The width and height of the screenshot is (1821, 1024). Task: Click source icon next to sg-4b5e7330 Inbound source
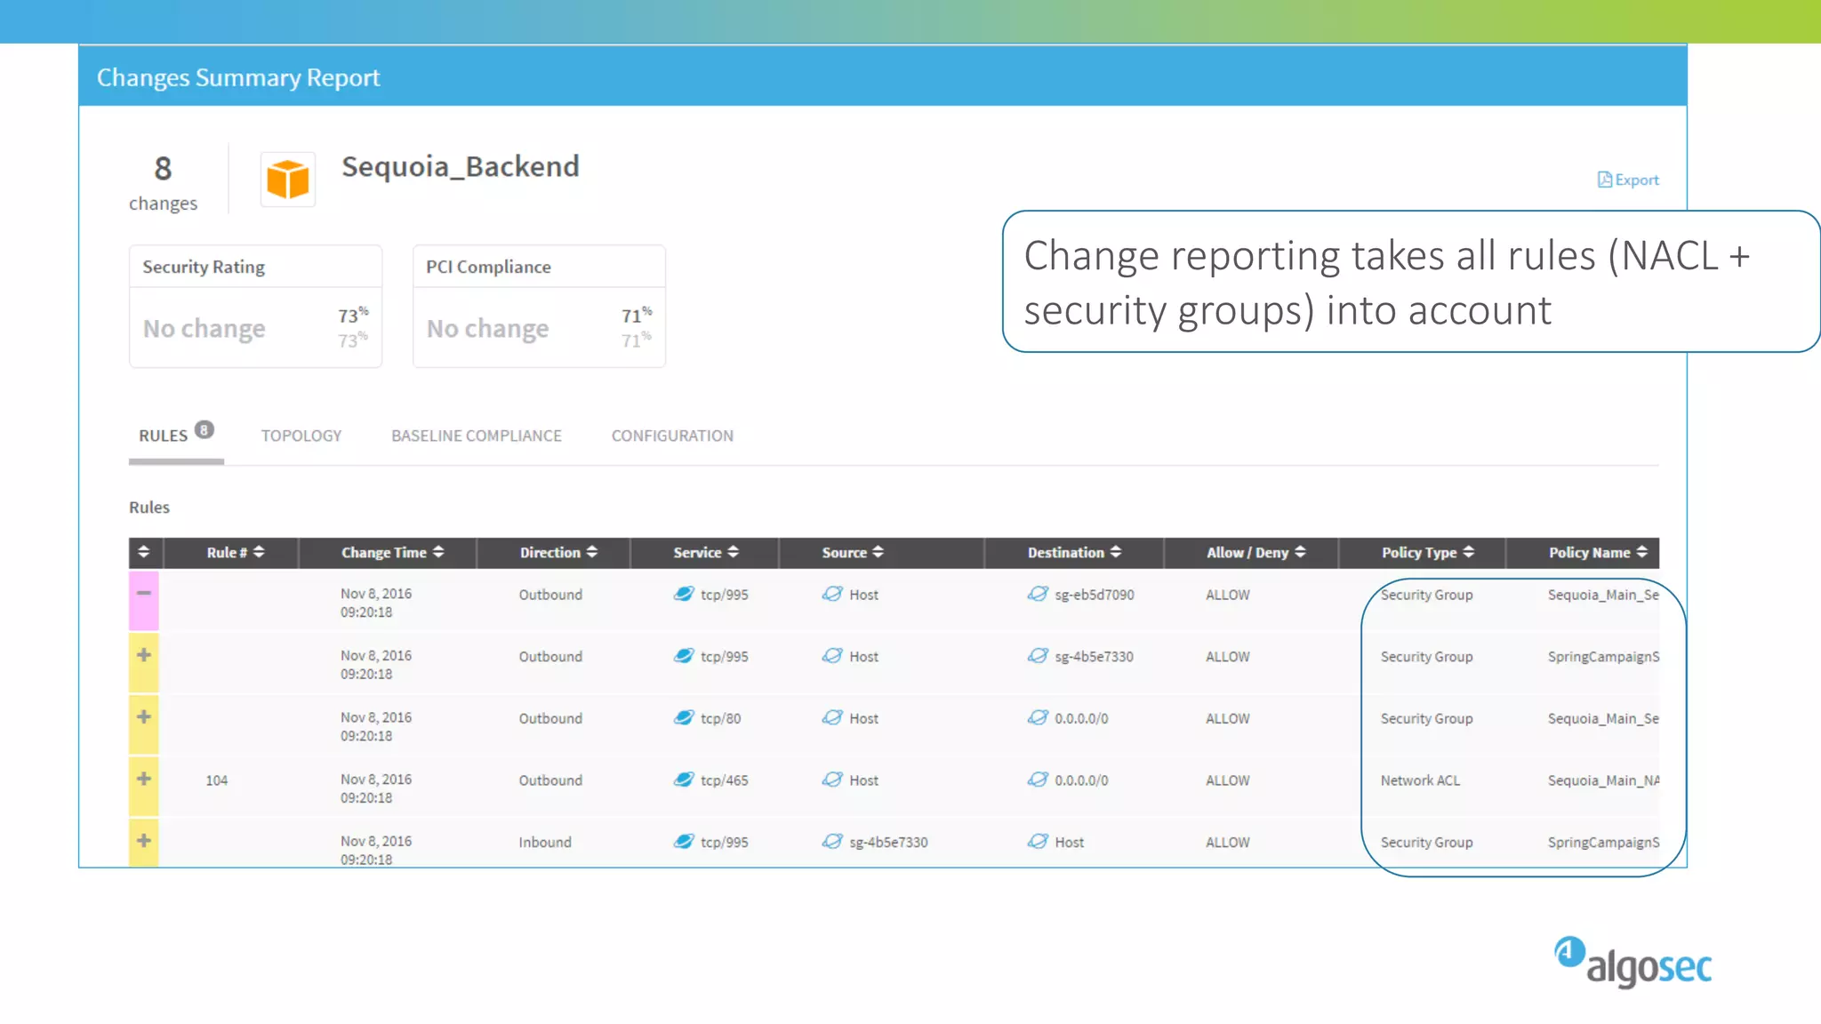pos(832,841)
